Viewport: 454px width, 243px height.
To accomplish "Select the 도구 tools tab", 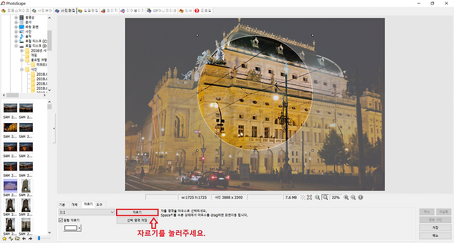I will [x=100, y=204].
